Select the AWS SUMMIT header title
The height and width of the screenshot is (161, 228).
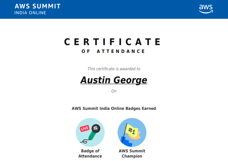click(x=37, y=6)
